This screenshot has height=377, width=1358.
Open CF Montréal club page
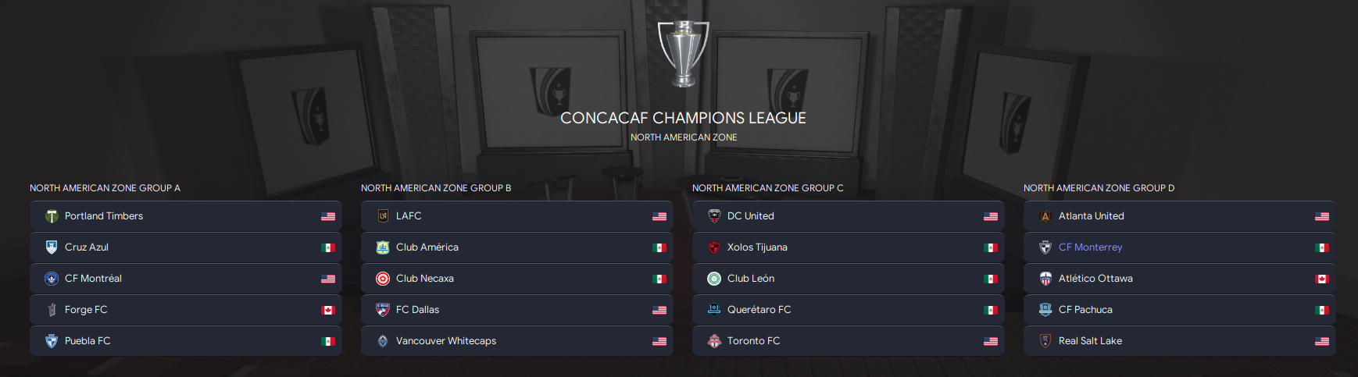93,279
